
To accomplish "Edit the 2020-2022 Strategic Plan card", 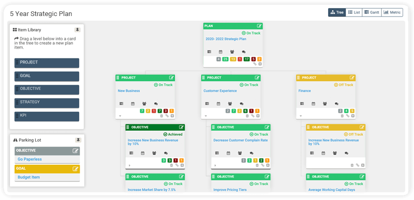I will tap(259, 26).
